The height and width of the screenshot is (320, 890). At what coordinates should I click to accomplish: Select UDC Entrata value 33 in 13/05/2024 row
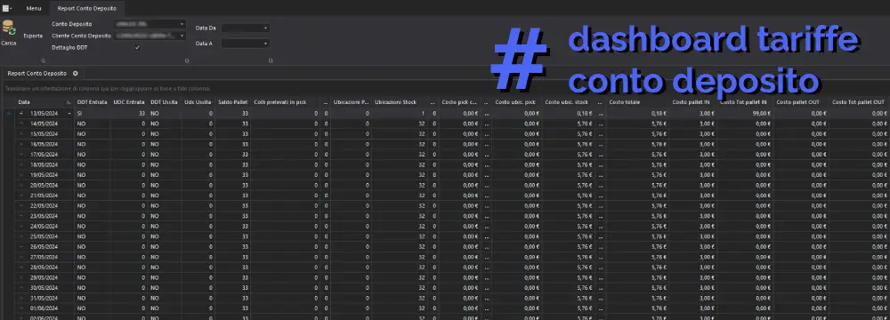(x=129, y=114)
